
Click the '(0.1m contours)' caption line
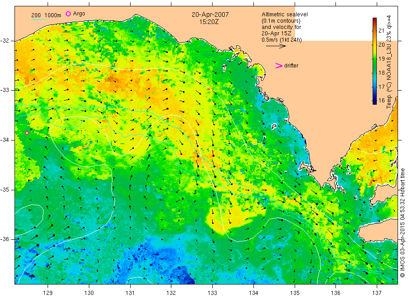tap(281, 21)
